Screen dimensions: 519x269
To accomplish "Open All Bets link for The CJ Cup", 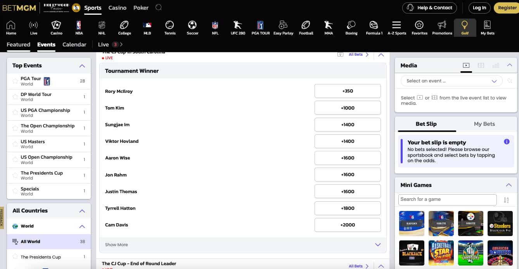I will point(358,55).
